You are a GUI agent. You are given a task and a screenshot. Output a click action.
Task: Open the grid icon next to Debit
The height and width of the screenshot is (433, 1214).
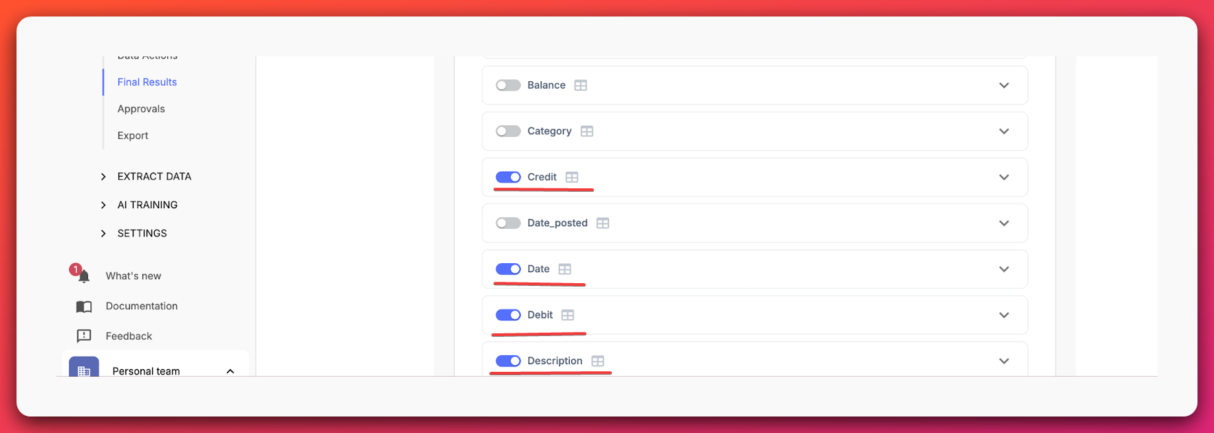pos(568,315)
